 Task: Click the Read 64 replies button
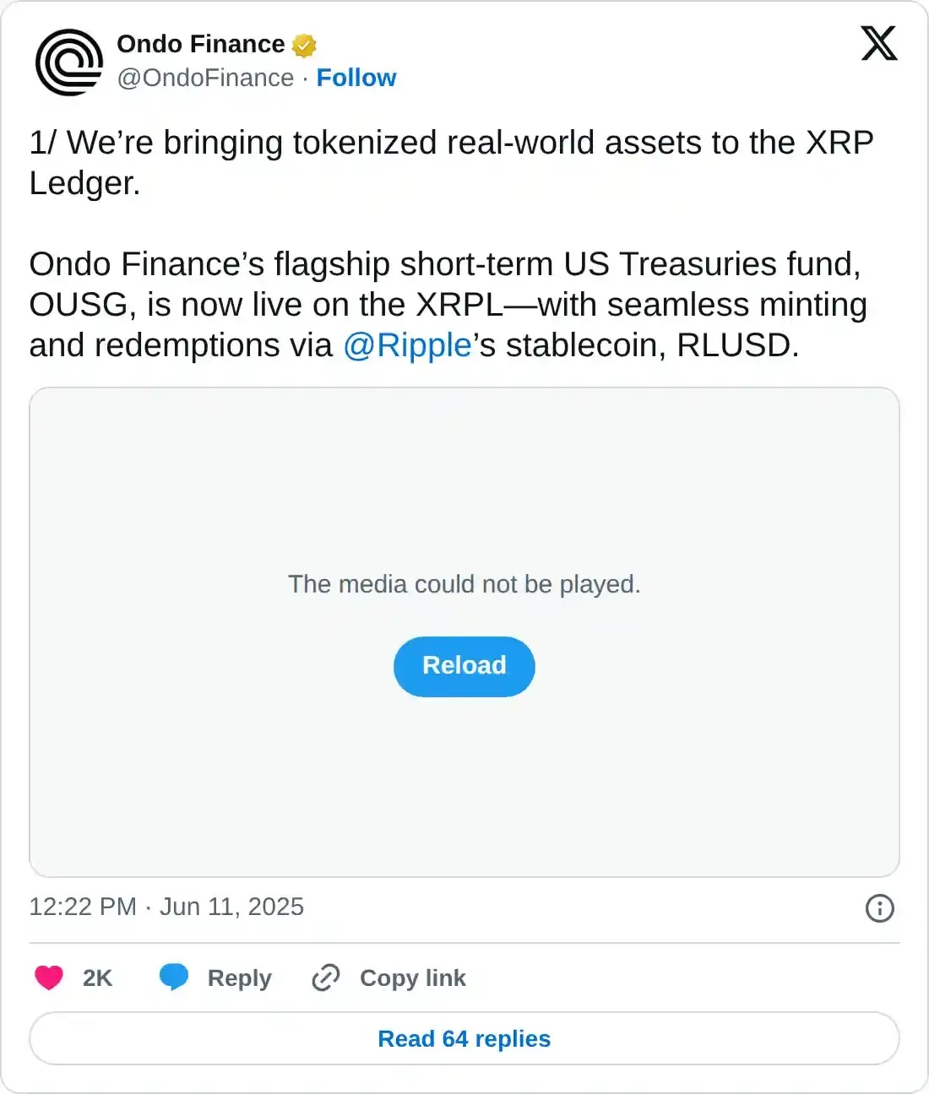(x=464, y=1038)
